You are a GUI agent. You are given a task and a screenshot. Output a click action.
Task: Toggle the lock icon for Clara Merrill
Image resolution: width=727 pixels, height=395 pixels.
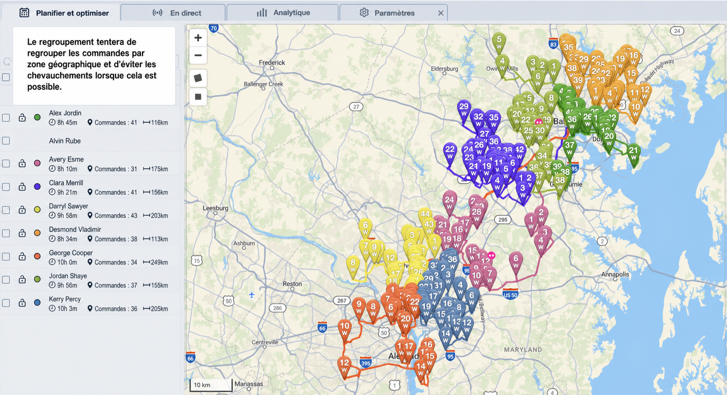point(22,187)
